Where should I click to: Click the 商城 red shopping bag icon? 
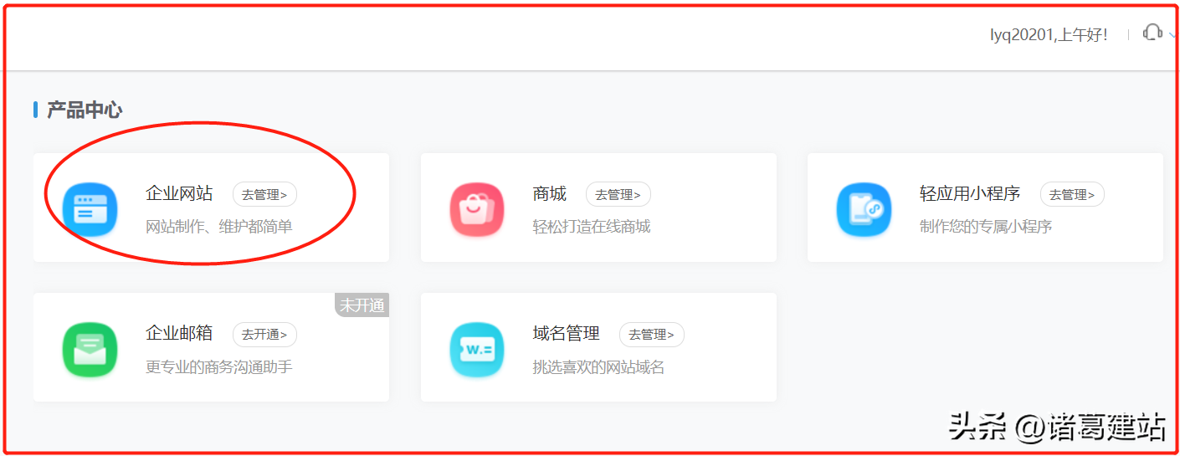click(477, 209)
